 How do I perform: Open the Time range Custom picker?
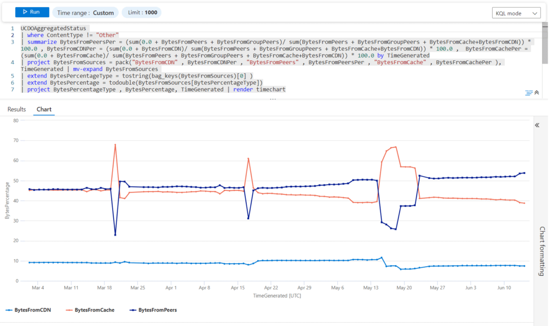point(86,13)
